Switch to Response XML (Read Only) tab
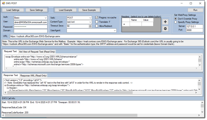Screen dimensions: 207x120 (x=33, y=76)
